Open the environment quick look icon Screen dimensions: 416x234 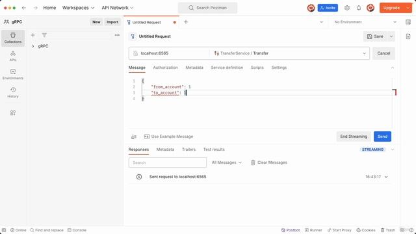(x=408, y=22)
